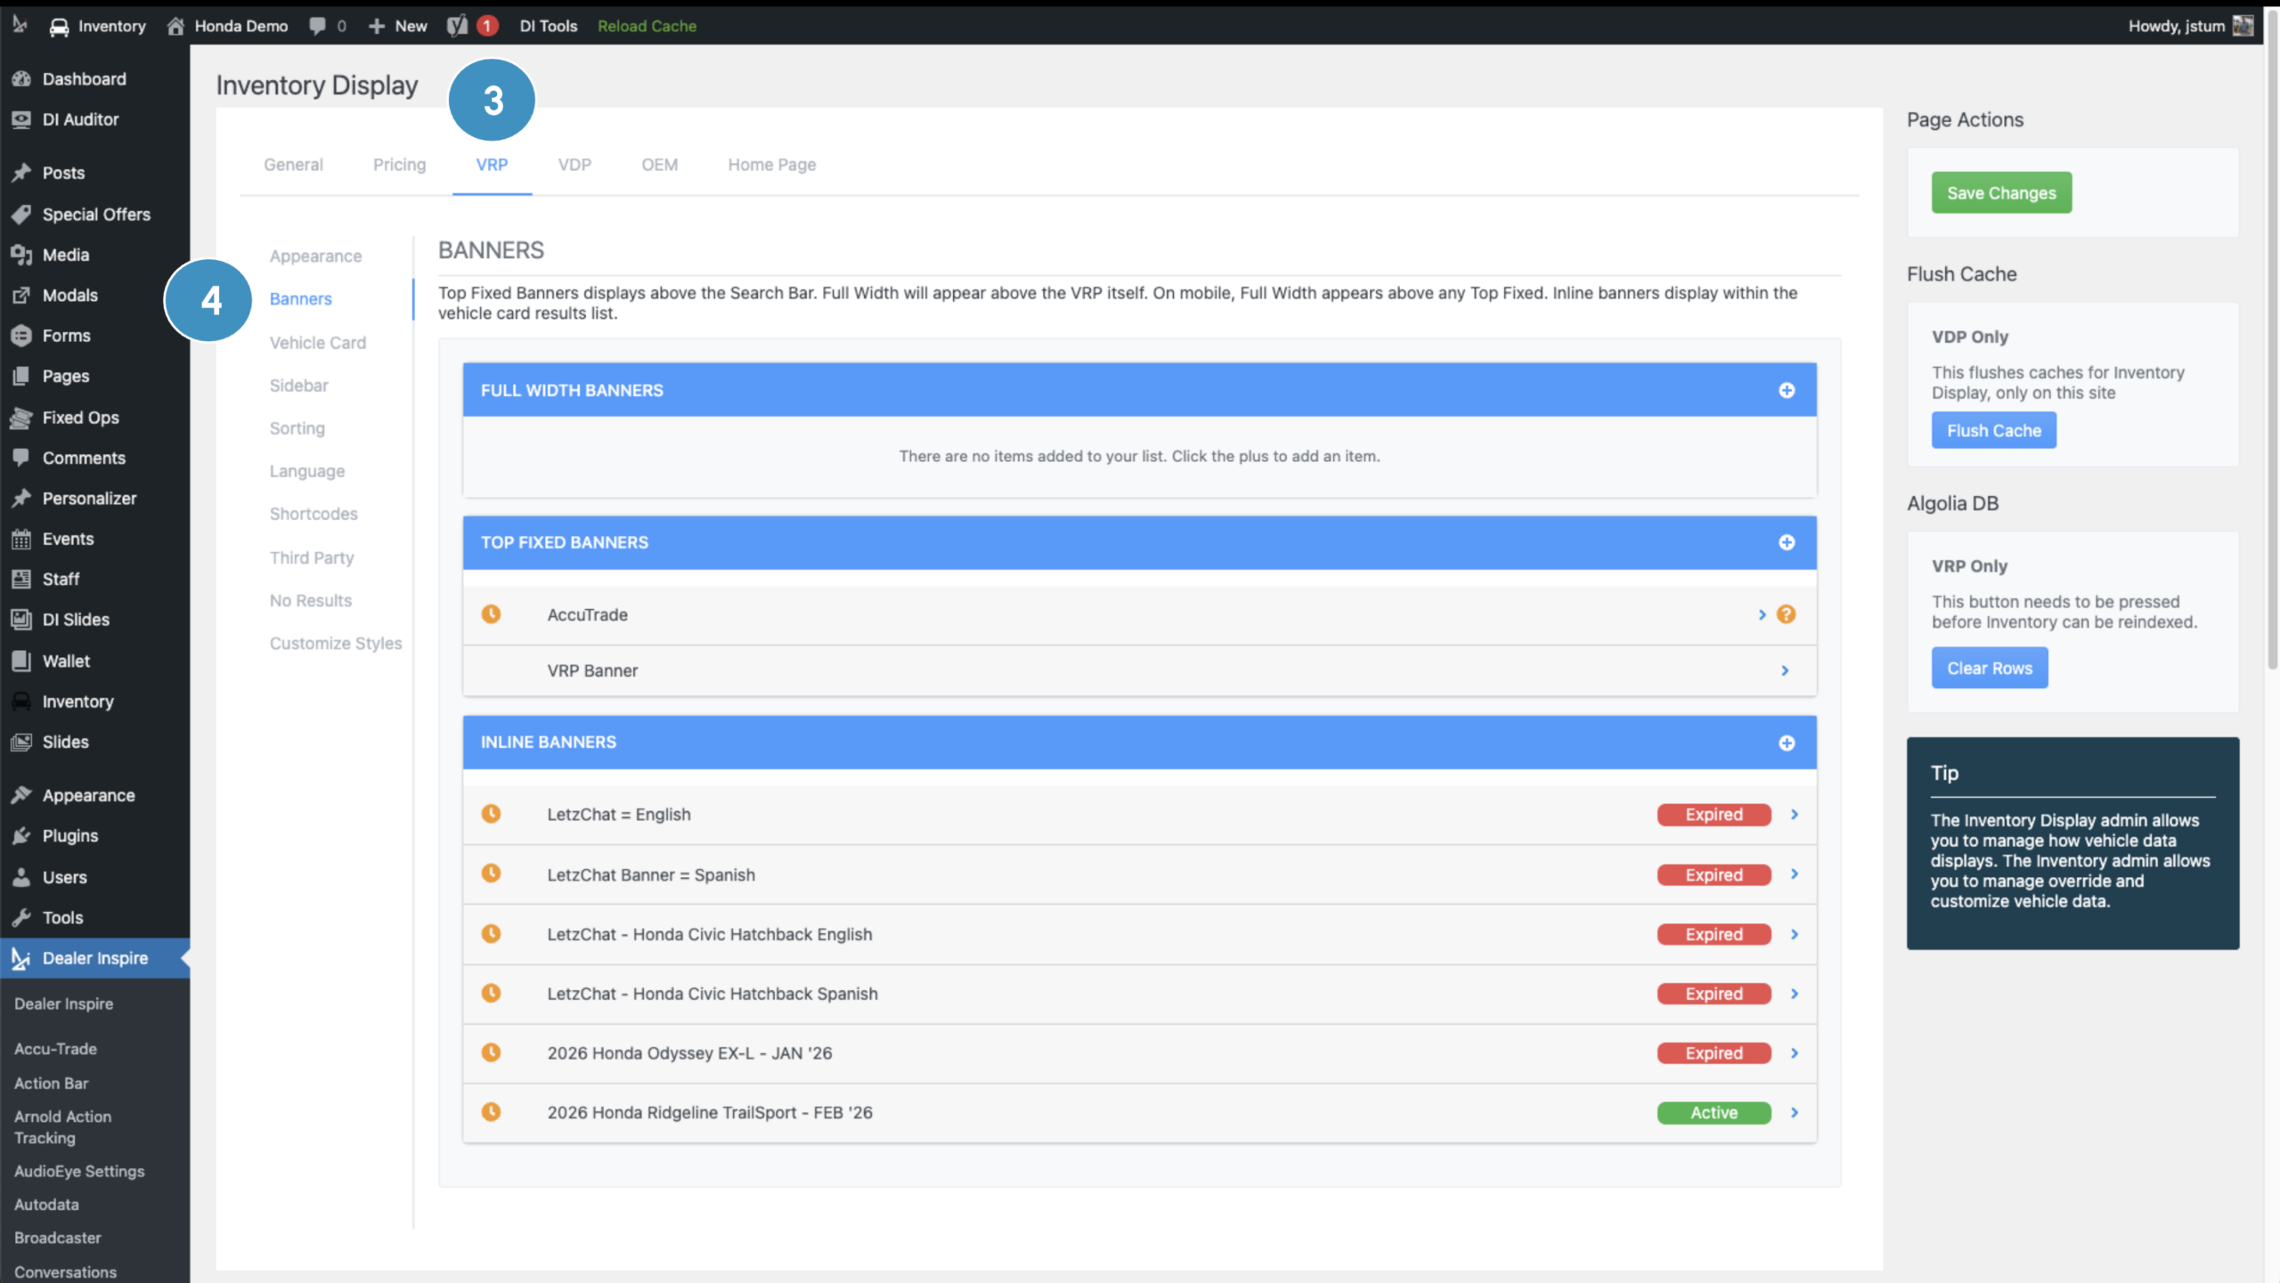The image size is (2280, 1283).
Task: Expand LetzChat Honda Civic Hatchback Spanish row
Action: 1795,993
